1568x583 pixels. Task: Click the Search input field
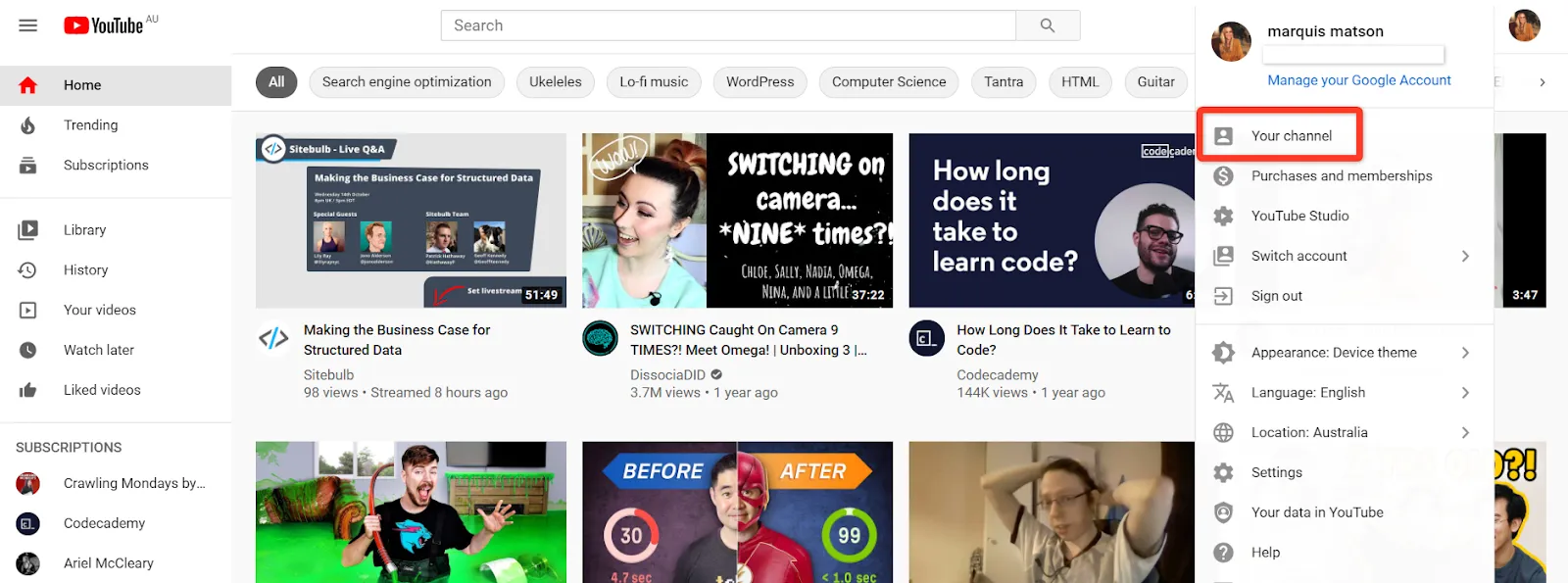(x=728, y=25)
